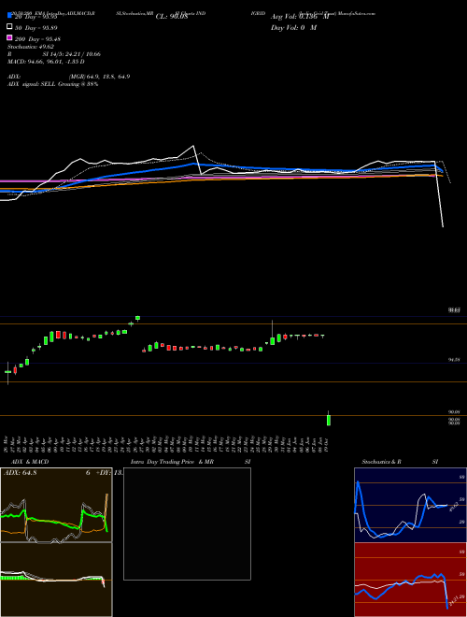This screenshot has width=467, height=617.
Task: Click the last green candlestick near 90.08
Action: point(329,419)
